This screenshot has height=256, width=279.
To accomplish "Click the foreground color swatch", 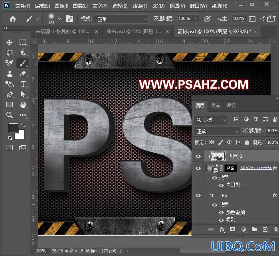I will click(13, 128).
